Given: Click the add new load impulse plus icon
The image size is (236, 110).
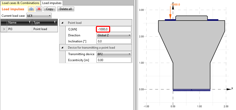Looking at the screenshot, I should [31, 9].
